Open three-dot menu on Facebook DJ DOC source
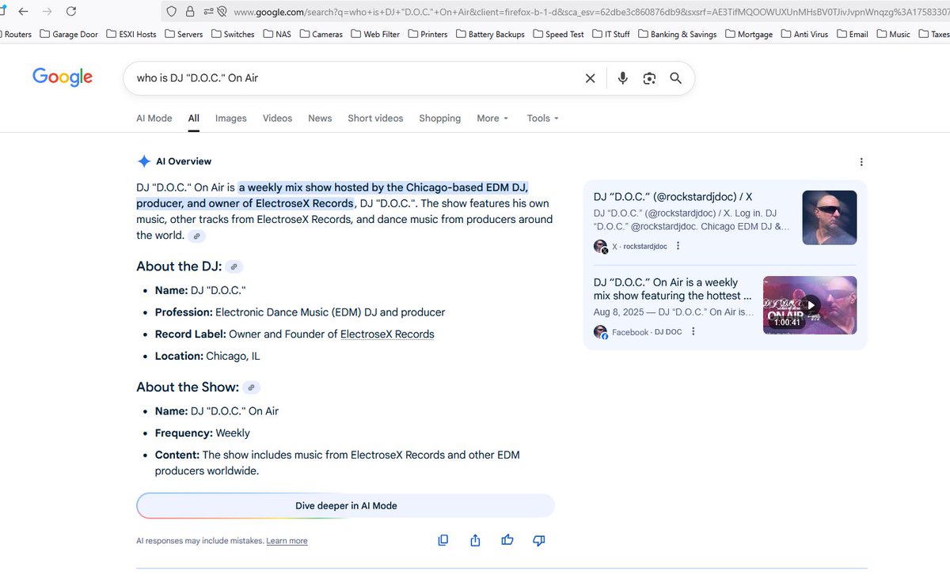The width and height of the screenshot is (950, 578). click(x=693, y=332)
